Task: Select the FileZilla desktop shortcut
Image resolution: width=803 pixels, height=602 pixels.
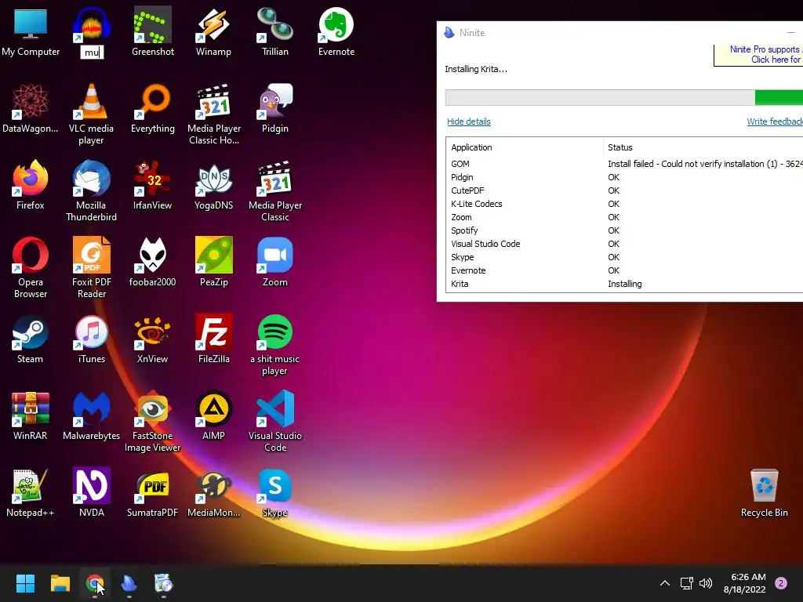Action: 213,339
